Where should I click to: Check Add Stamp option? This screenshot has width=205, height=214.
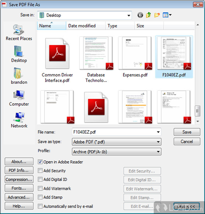click(x=40, y=197)
